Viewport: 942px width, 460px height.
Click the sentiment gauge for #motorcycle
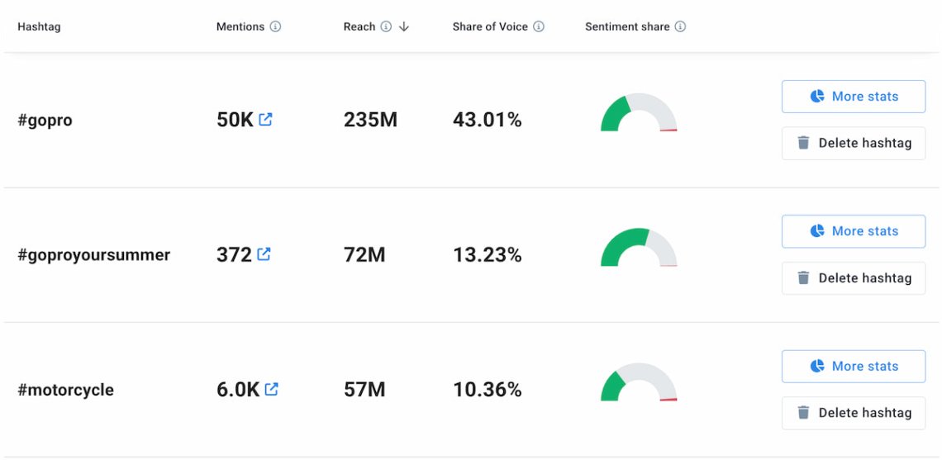coord(639,382)
